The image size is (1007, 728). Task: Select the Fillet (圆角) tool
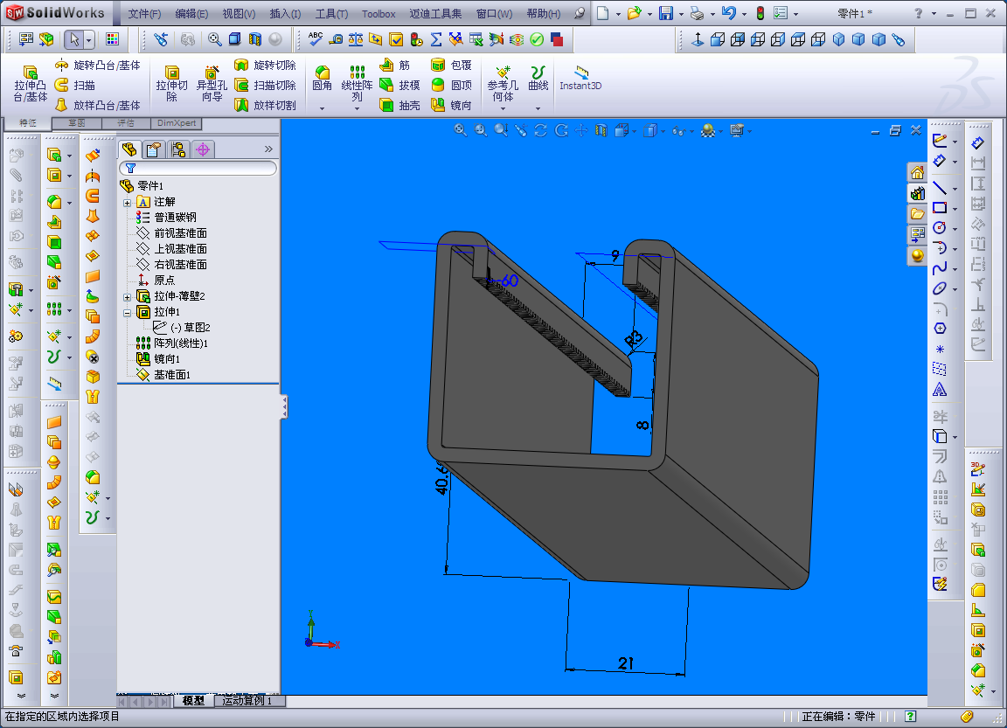(x=322, y=79)
